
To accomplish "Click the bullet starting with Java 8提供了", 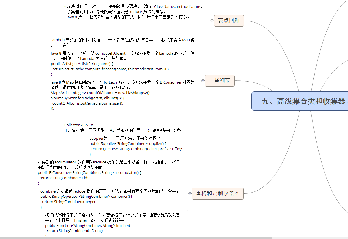I will pyautogui.click(x=127, y=17).
